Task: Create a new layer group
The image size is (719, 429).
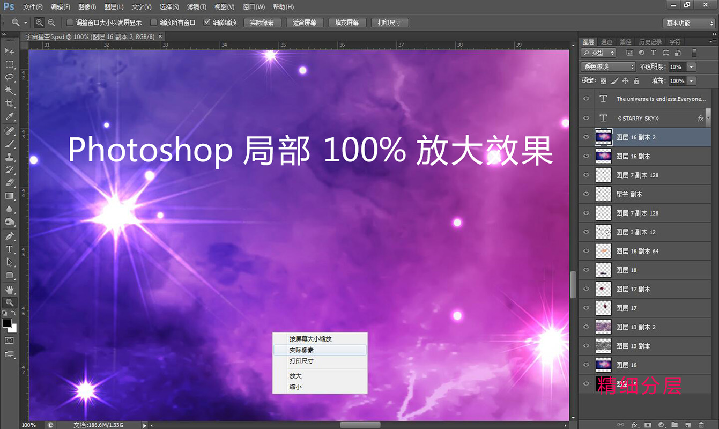Action: click(674, 425)
